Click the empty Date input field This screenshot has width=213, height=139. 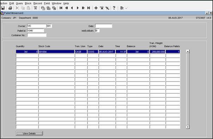[x=104, y=26]
